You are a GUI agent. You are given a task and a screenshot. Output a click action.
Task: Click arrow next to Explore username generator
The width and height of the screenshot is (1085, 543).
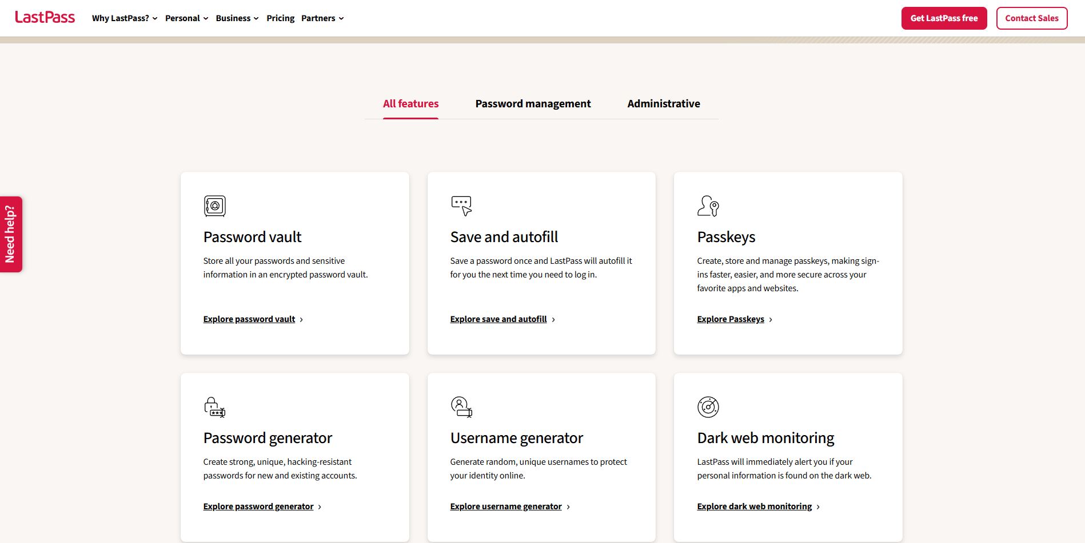[568, 507]
